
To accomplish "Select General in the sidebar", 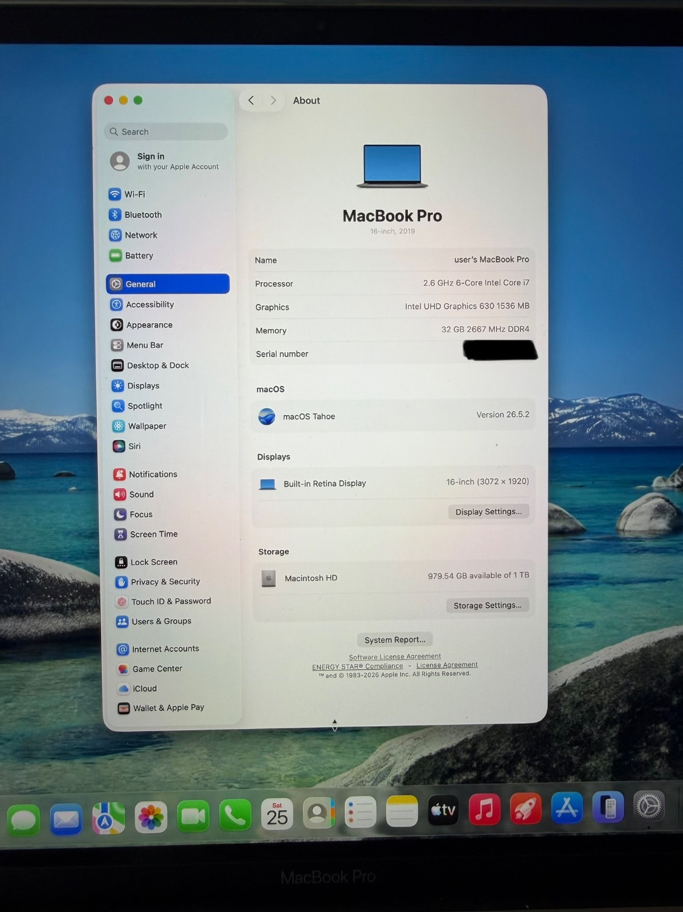I will 168,284.
